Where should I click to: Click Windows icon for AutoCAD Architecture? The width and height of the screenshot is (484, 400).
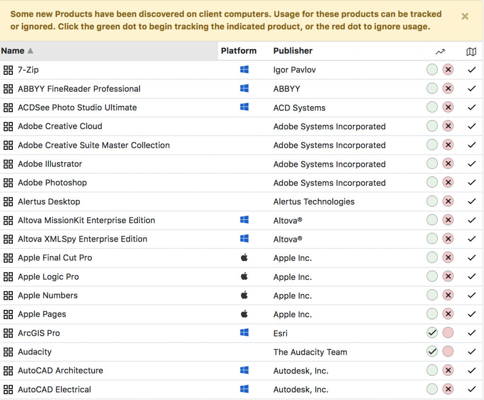pyautogui.click(x=244, y=370)
